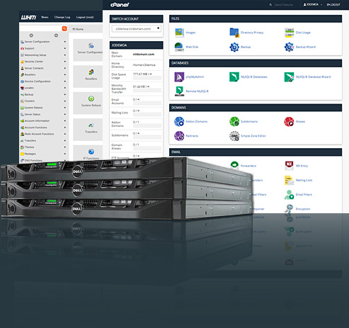This screenshot has height=328, width=349.
Task: Click the Web Disk icon
Action: point(179,47)
